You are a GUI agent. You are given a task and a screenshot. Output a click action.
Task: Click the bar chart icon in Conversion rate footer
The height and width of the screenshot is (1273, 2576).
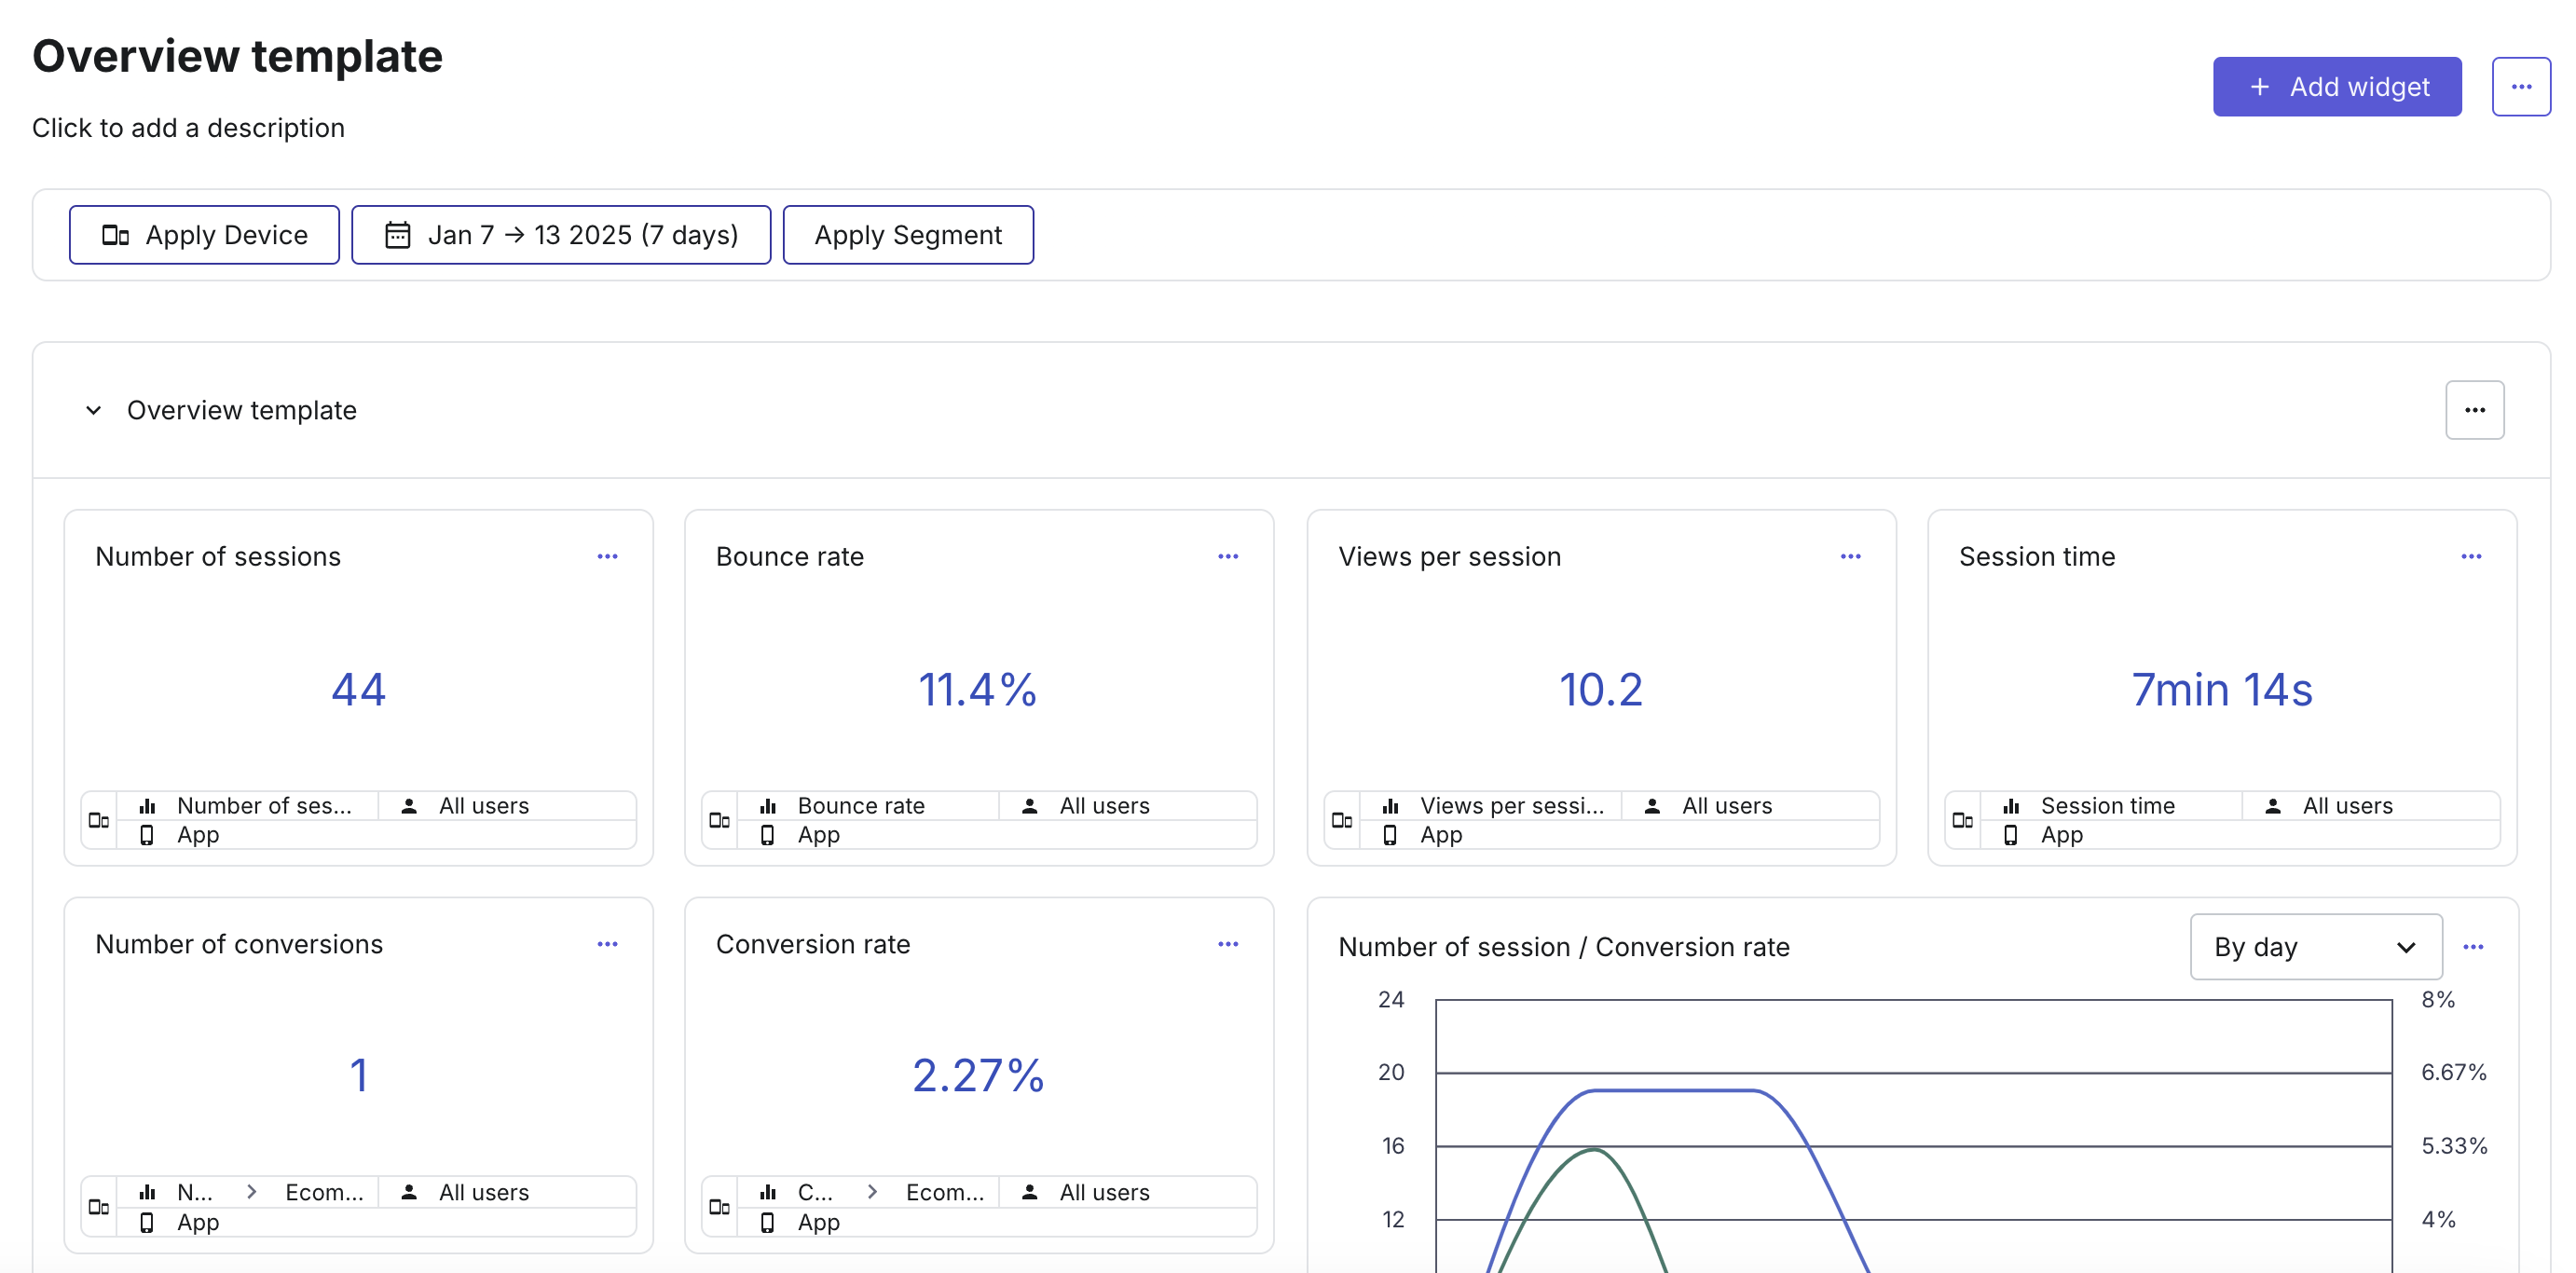pyautogui.click(x=768, y=1191)
